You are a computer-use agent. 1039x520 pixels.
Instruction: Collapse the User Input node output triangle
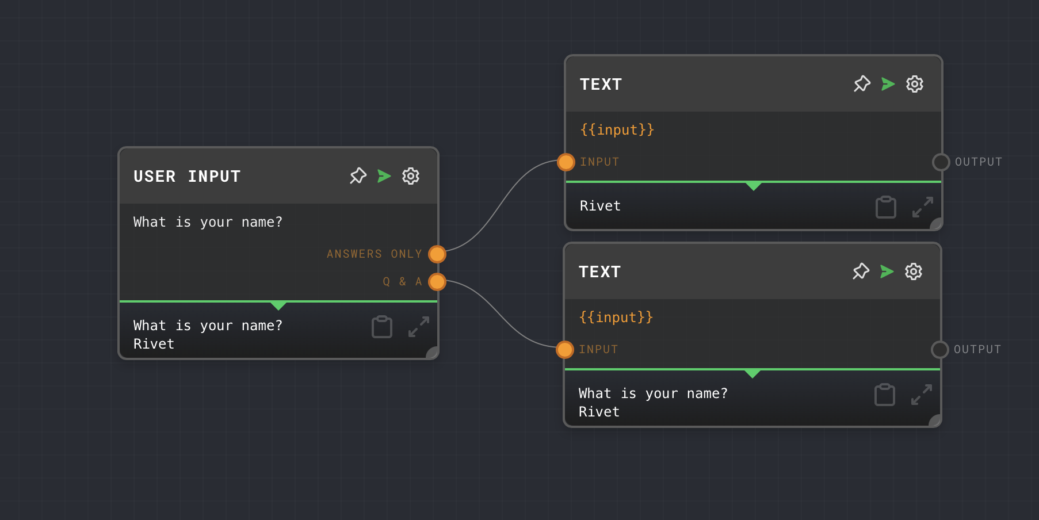278,305
